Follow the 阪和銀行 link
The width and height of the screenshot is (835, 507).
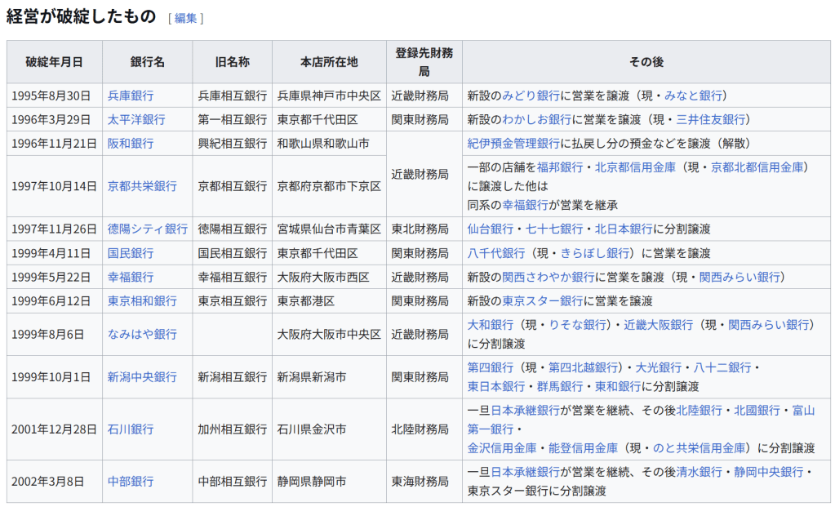[130, 144]
